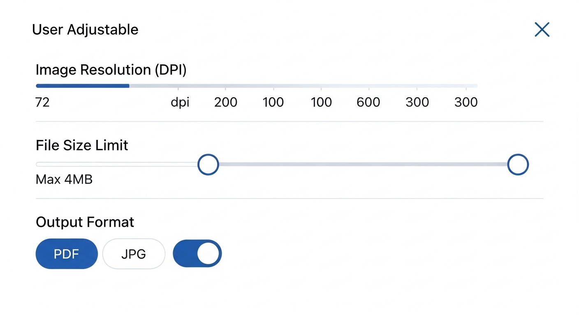Set resolution to the 600 mark
The image size is (579, 315).
coord(368,102)
